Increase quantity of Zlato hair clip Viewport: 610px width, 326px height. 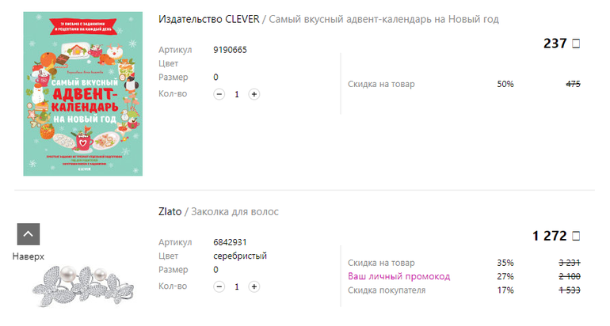coord(254,286)
